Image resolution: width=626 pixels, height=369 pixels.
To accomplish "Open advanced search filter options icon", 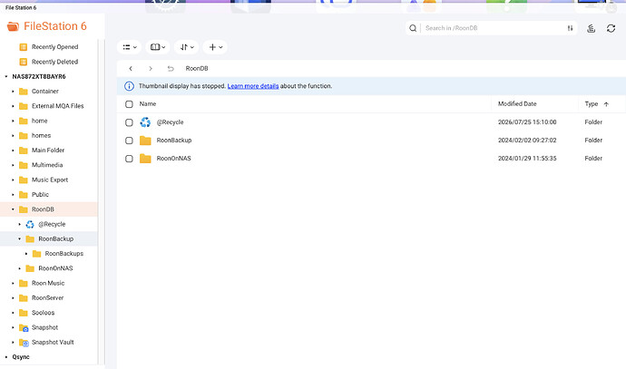I will pyautogui.click(x=570, y=28).
